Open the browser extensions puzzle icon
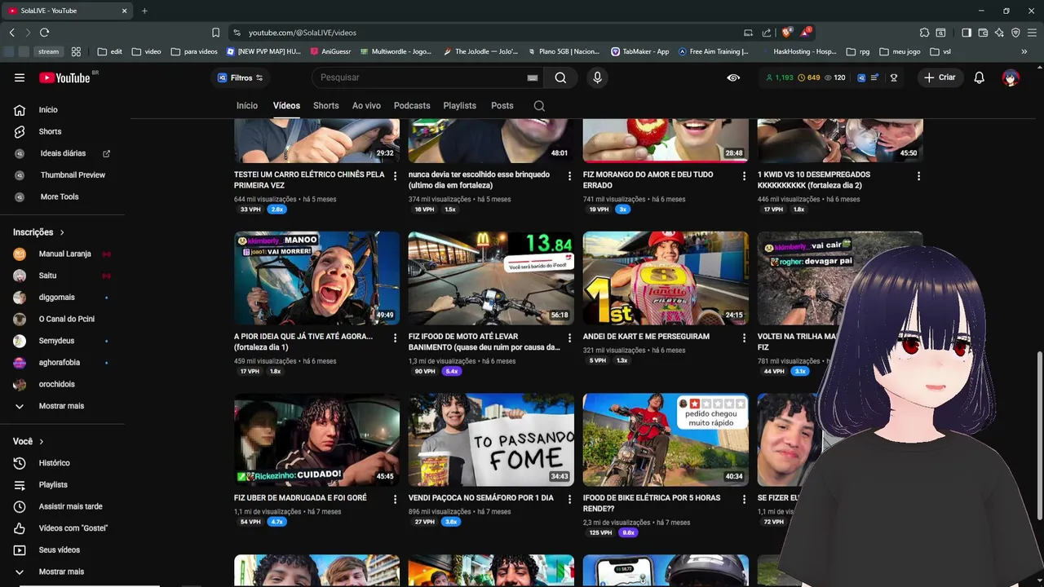Viewport: 1044px width, 587px height. tap(924, 33)
